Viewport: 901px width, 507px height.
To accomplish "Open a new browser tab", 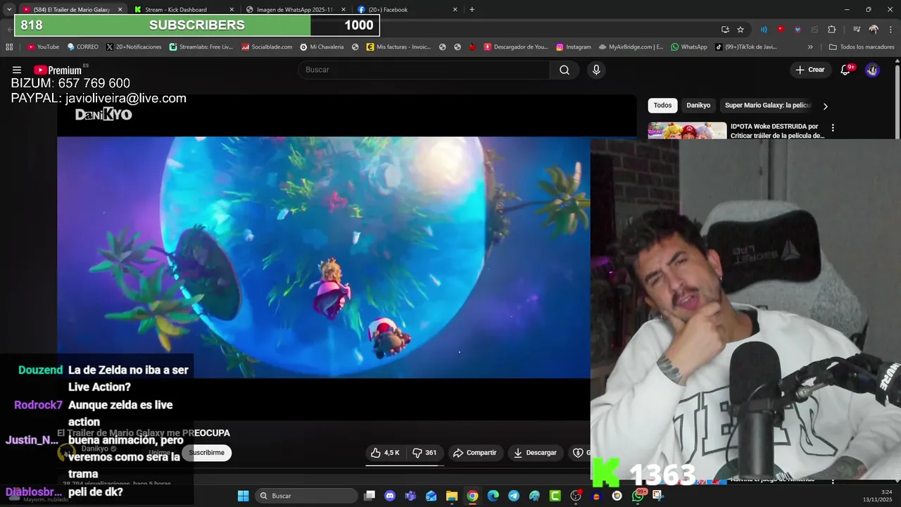I will click(472, 10).
